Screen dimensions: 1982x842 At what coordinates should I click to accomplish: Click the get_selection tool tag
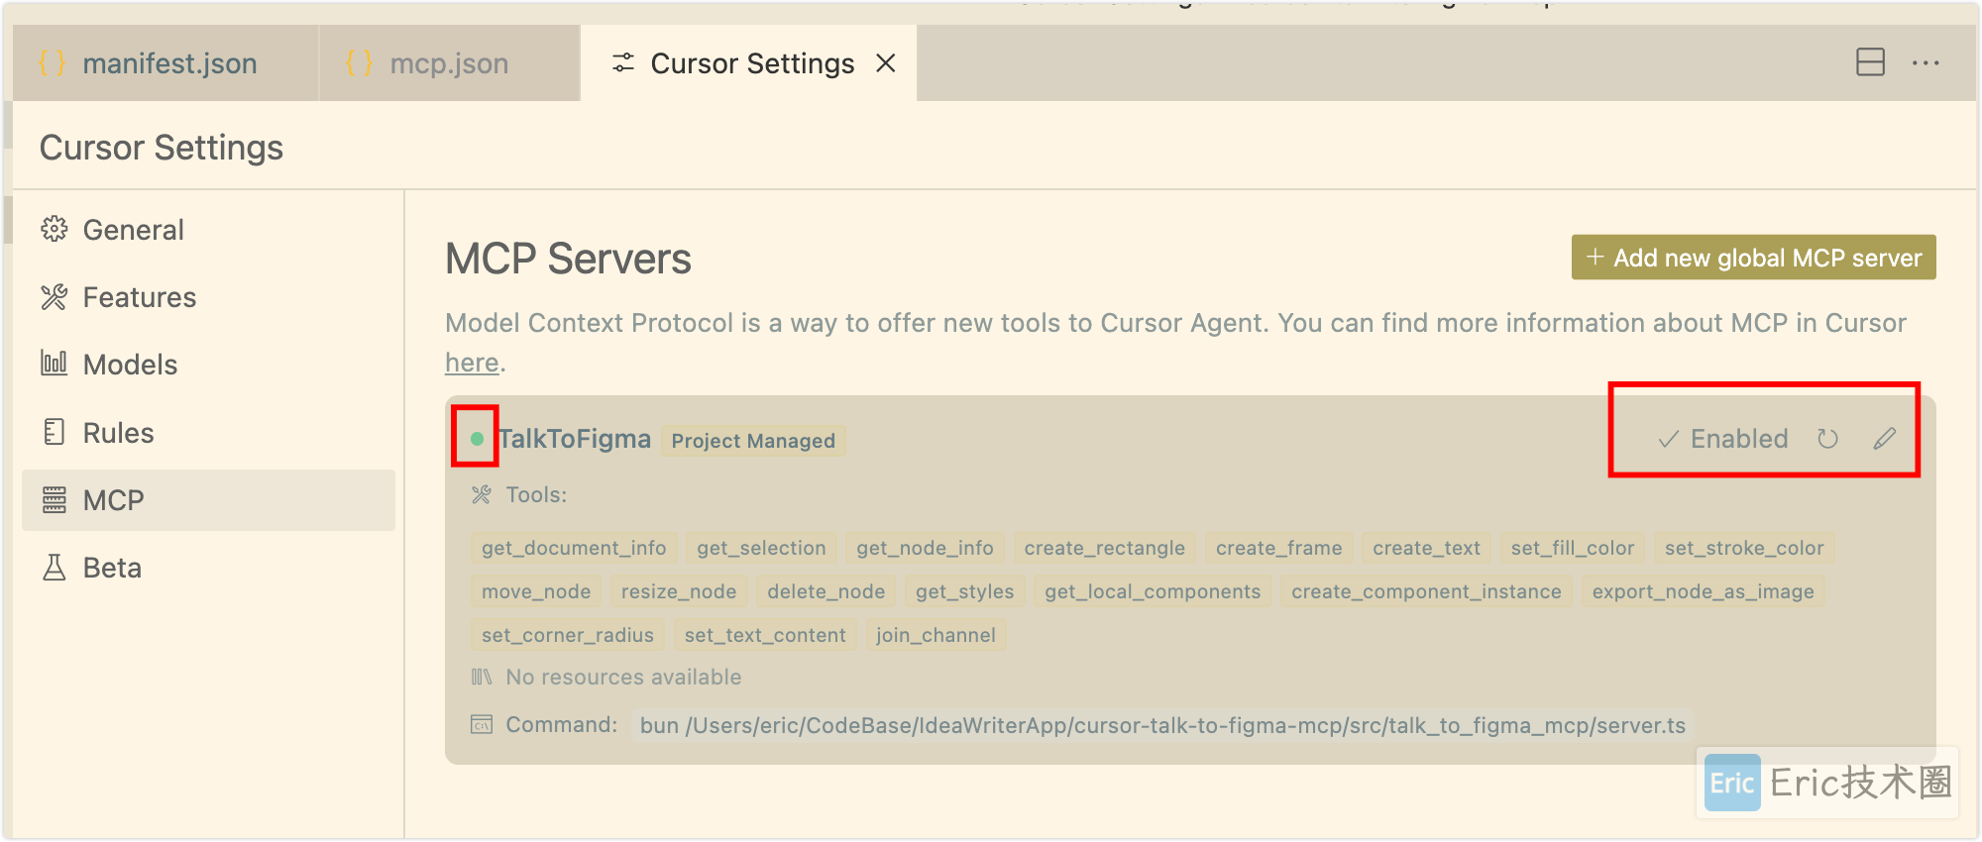(761, 548)
